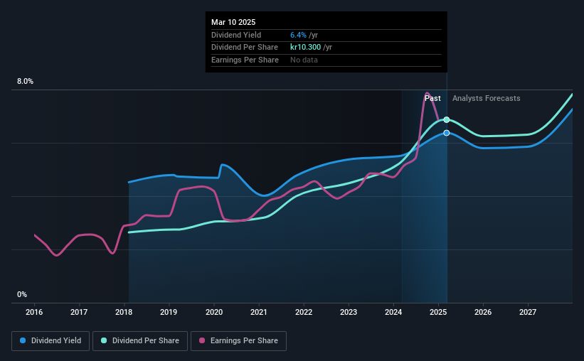Click the blue Dividend Yield legend dot
Viewport: 584px width, 361px height.
click(23, 340)
